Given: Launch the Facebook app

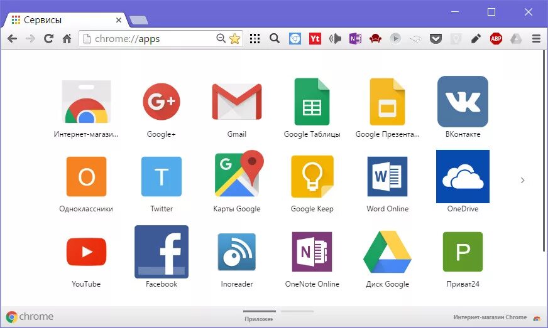Looking at the screenshot, I should (161, 251).
